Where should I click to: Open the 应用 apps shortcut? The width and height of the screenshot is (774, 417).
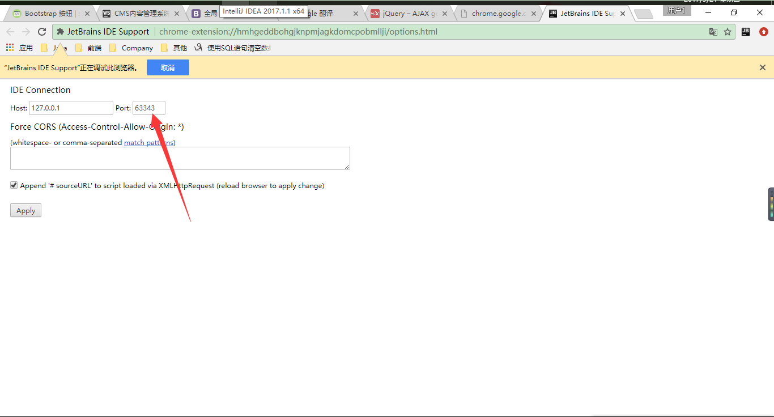pyautogui.click(x=20, y=48)
